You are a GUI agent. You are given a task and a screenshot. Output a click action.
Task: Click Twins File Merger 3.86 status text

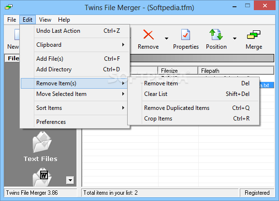tap(32, 193)
